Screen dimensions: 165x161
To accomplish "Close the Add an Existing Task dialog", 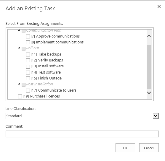I will tap(159, 6).
